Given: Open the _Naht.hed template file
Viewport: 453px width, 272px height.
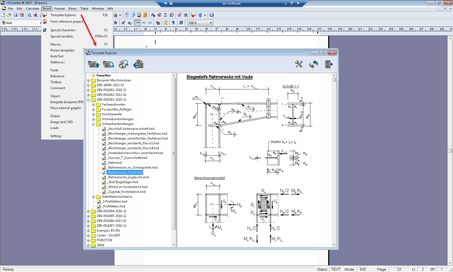Looking at the screenshot, I should point(115,163).
